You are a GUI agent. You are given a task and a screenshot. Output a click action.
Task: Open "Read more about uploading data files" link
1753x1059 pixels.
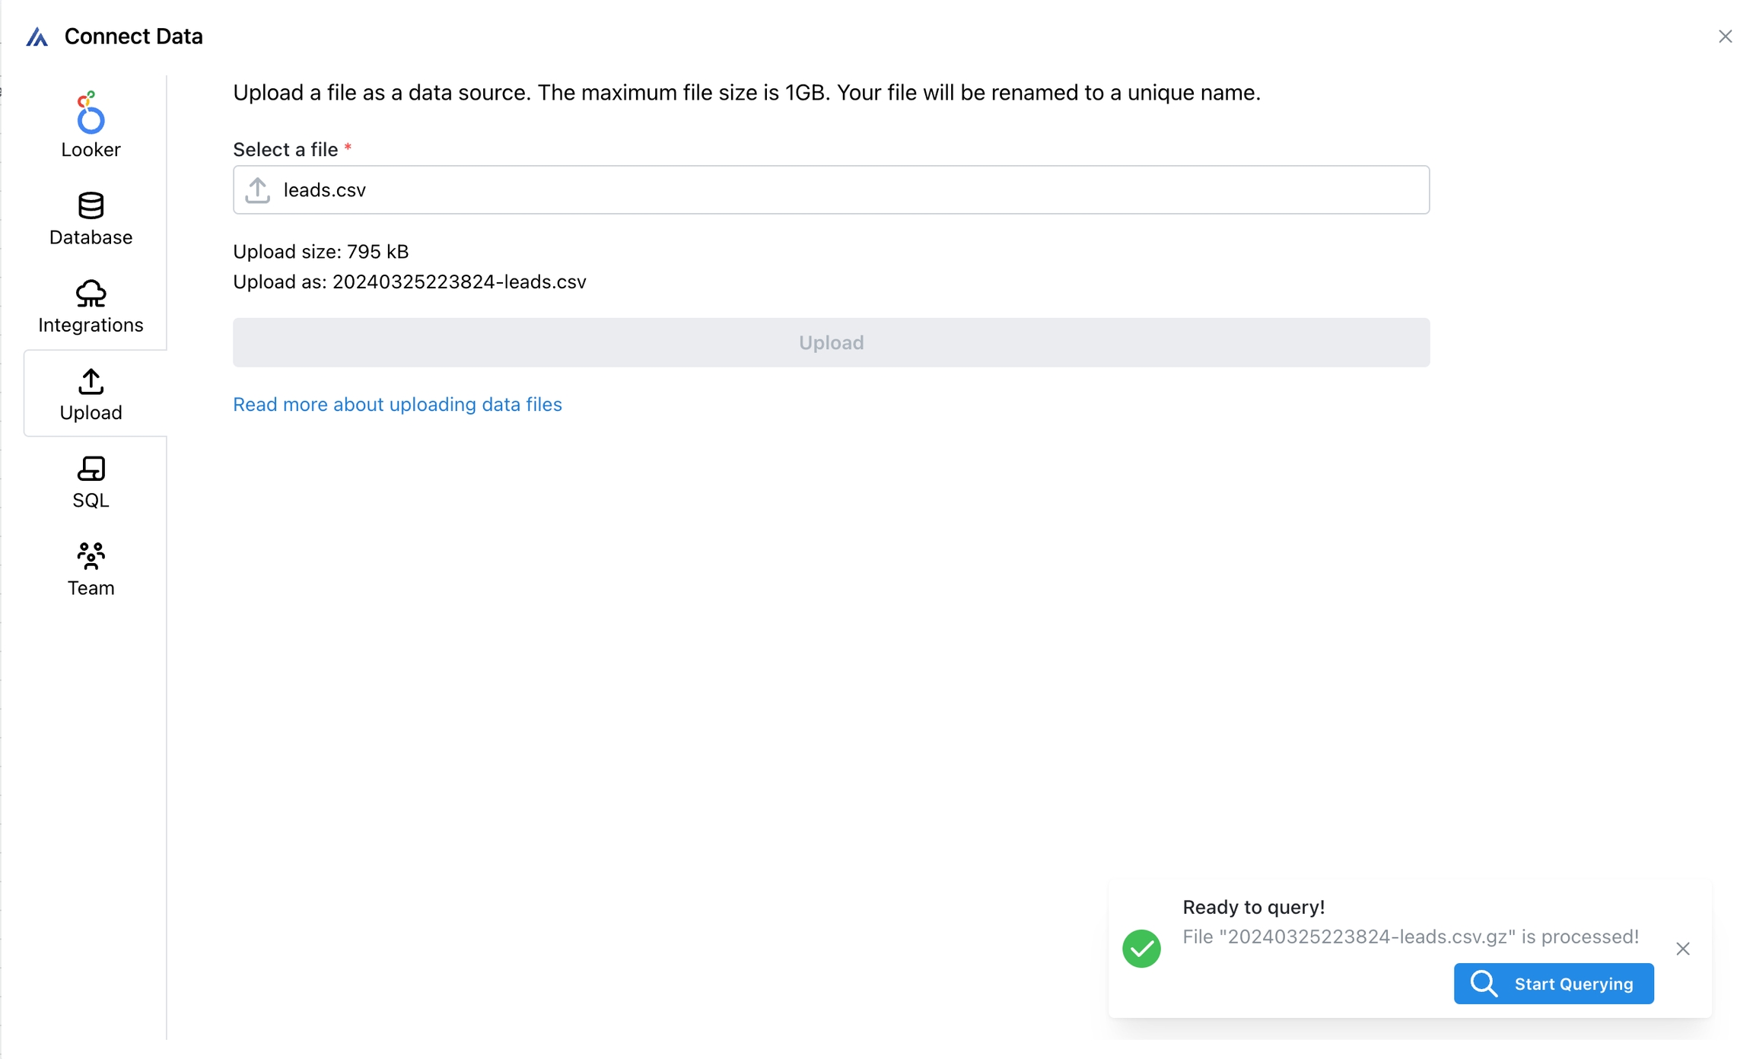(x=397, y=404)
